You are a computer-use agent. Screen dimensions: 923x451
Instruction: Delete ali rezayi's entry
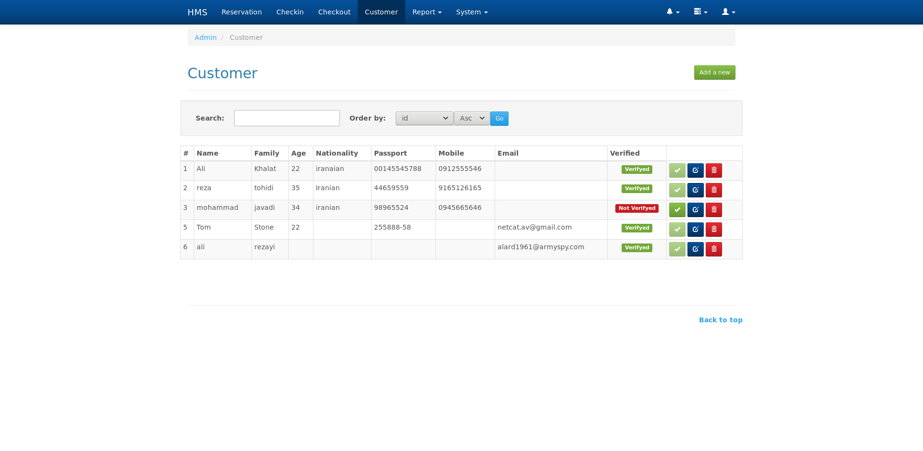coord(713,249)
